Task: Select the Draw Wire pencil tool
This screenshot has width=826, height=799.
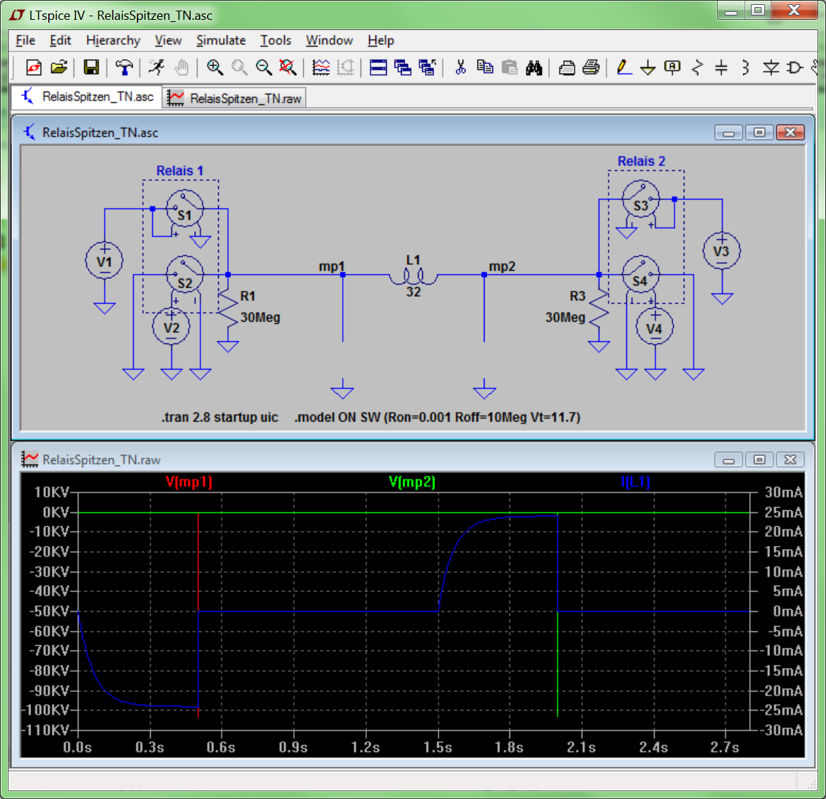Action: pyautogui.click(x=623, y=67)
